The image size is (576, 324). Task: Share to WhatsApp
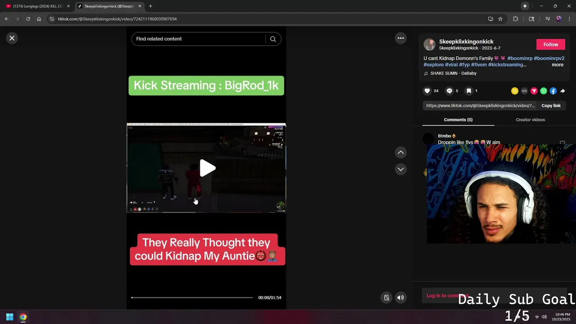coord(544,91)
